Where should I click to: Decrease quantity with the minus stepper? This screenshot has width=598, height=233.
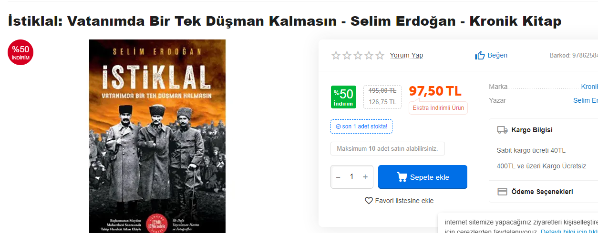click(x=338, y=177)
